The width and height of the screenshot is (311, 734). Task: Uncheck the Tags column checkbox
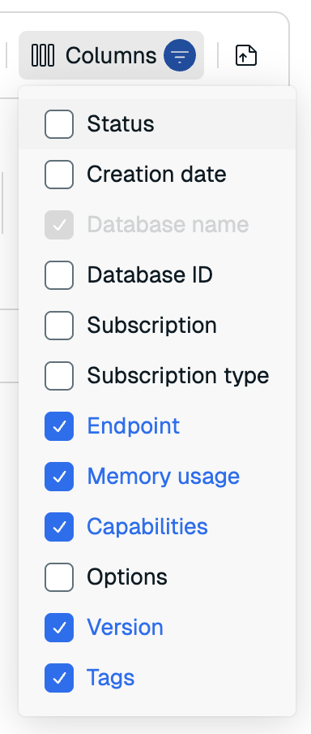tap(59, 677)
